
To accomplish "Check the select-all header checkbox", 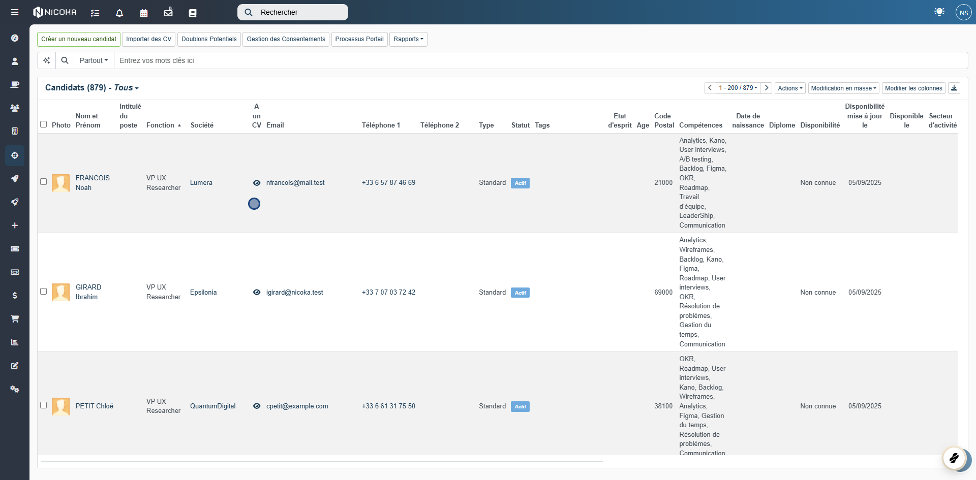I will [44, 124].
